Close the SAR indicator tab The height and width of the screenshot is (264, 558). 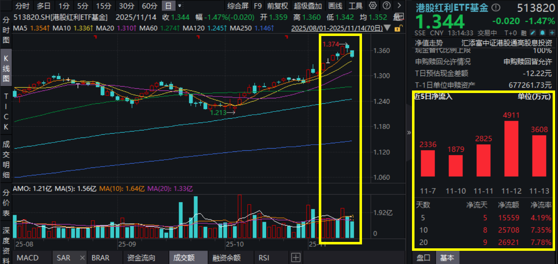[x=82, y=258]
